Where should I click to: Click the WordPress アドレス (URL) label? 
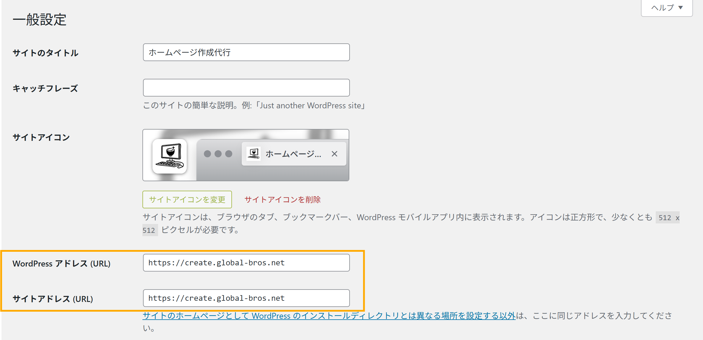coord(61,264)
